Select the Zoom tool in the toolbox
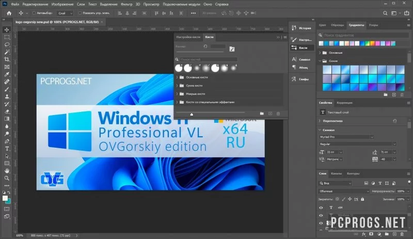 (7, 178)
